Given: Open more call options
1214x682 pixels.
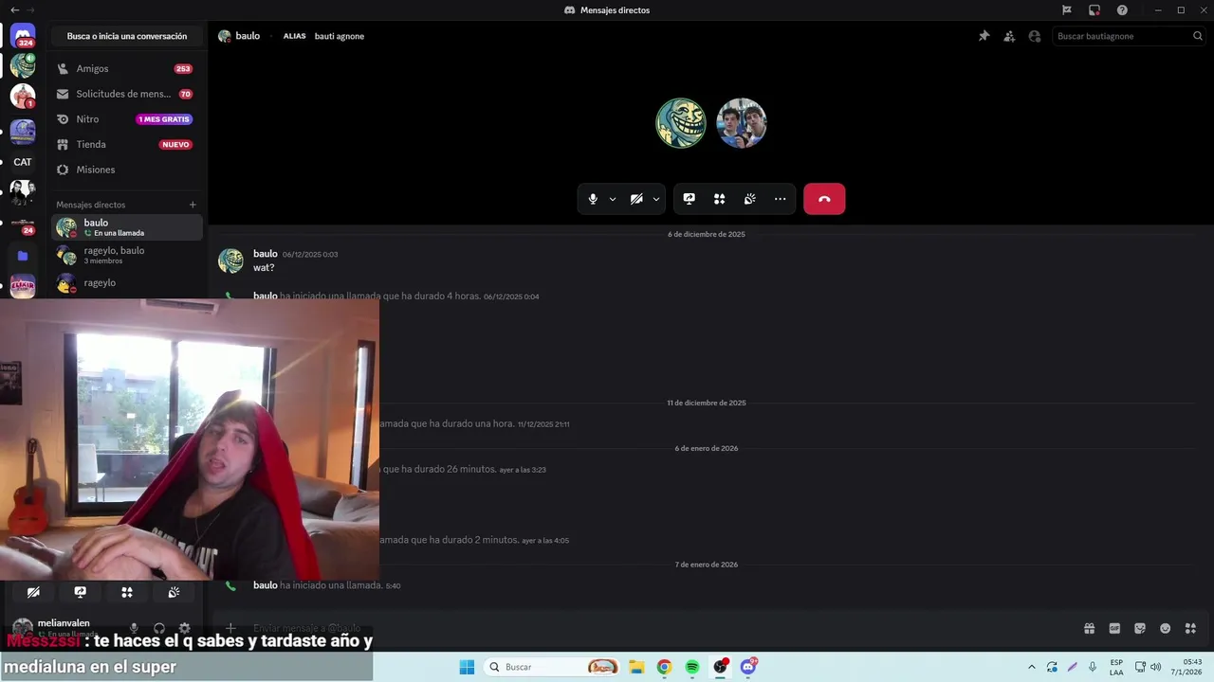Looking at the screenshot, I should (781, 199).
